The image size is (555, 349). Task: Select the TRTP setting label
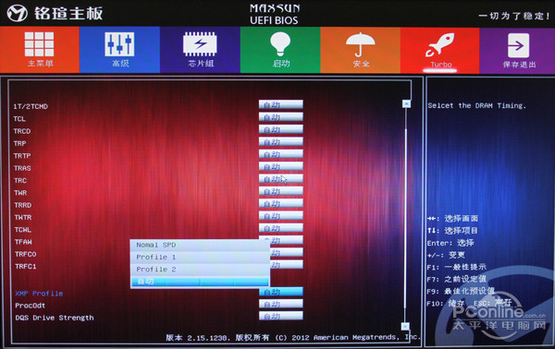pyautogui.click(x=22, y=156)
